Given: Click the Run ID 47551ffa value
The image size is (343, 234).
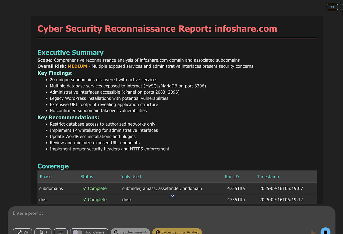Looking at the screenshot, I should pyautogui.click(x=236, y=189).
